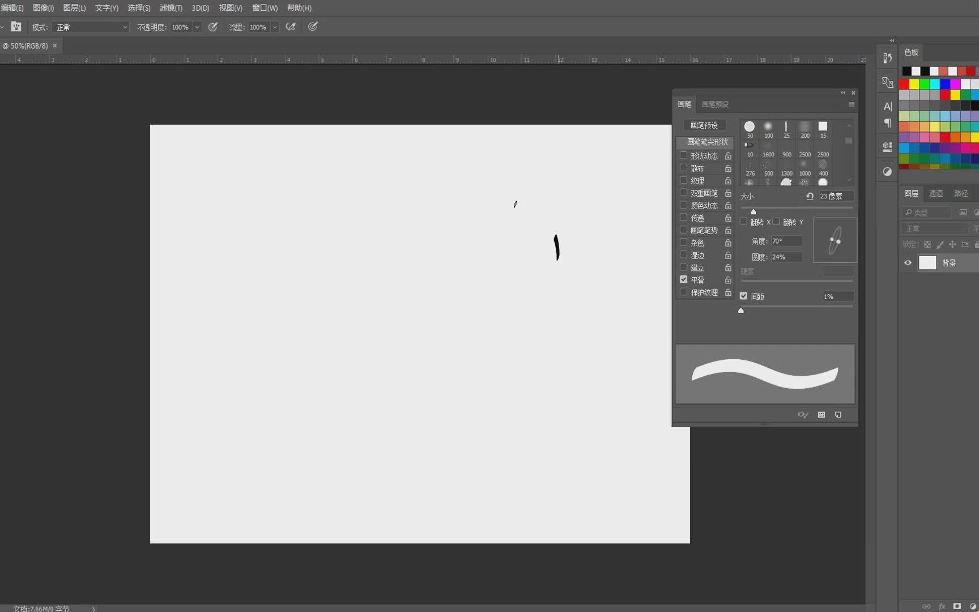Screen dimensions: 979x612
Task: Create new brush icon at panel bottom
Action: tap(838, 415)
